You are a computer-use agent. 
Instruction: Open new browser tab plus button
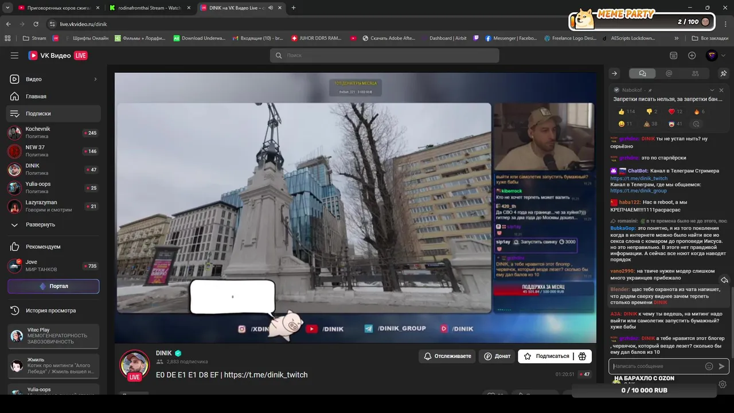pyautogui.click(x=294, y=8)
